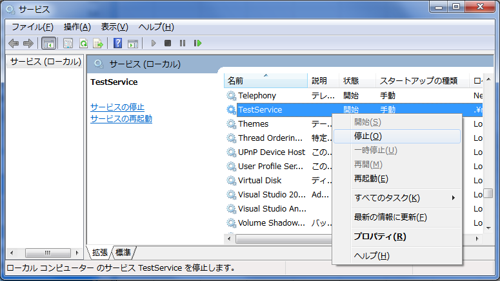This screenshot has height=281, width=500.
Task: Select the Telephony service name
Action: [257, 95]
